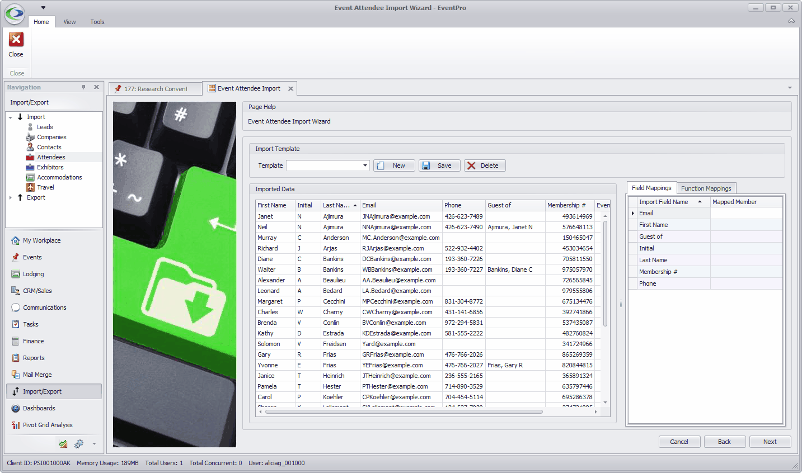This screenshot has height=473, width=802.
Task: Close the Event Attendee Import tab
Action: [290, 88]
